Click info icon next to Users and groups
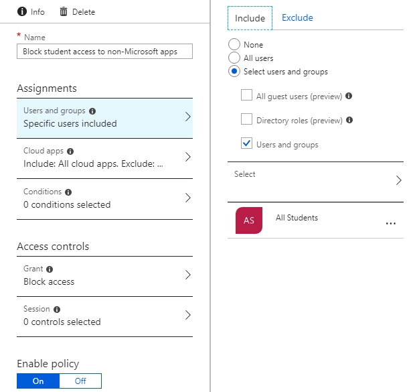This screenshot has height=392, width=415. (x=92, y=111)
